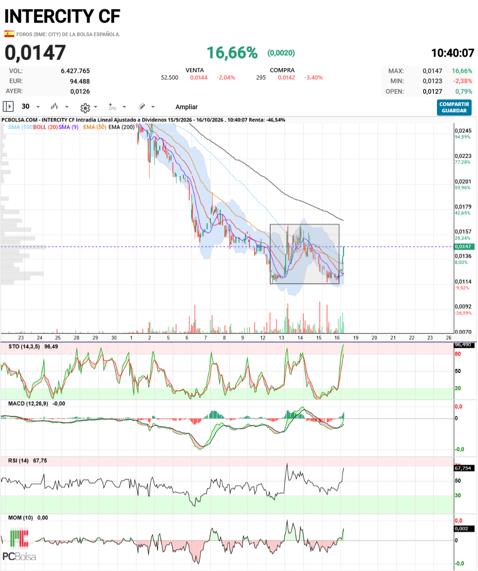Open the Foros de la Bolsa Española link
The height and width of the screenshot is (571, 478).
coord(68,34)
